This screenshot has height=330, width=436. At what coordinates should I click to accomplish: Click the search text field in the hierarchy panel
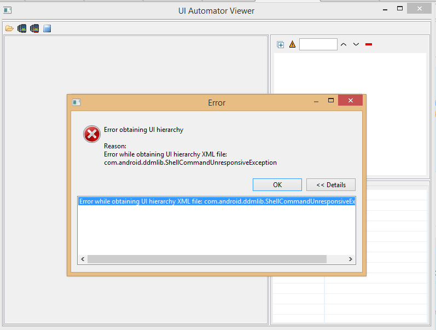click(x=318, y=44)
